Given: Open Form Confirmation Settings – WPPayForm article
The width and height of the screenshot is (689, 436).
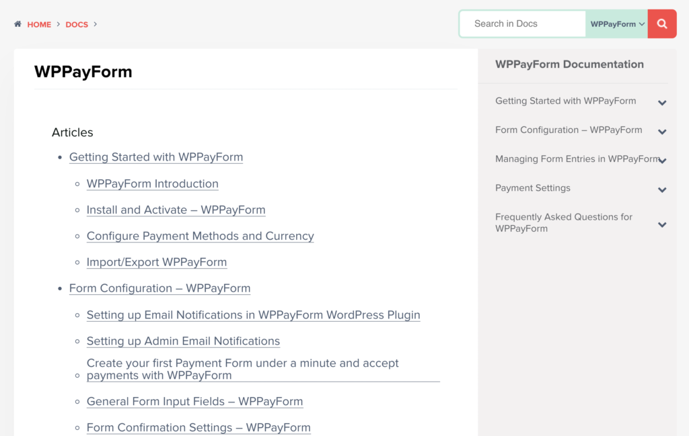Looking at the screenshot, I should coord(198,427).
